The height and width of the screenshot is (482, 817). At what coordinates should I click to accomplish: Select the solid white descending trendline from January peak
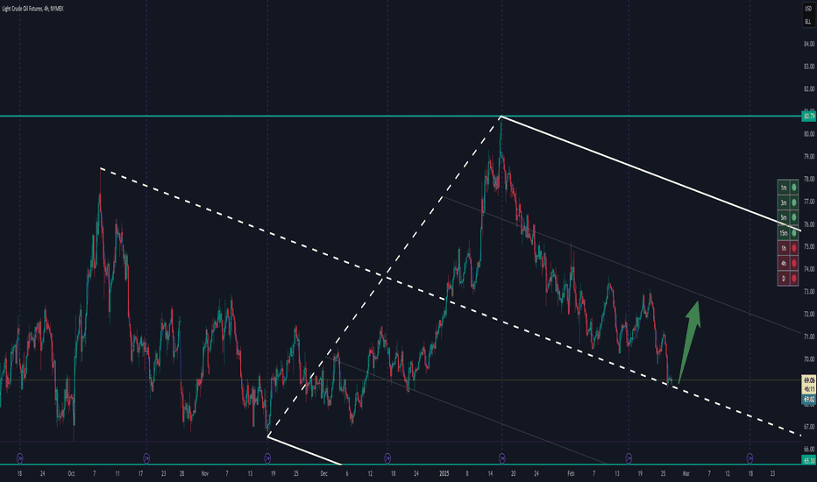tap(651, 173)
